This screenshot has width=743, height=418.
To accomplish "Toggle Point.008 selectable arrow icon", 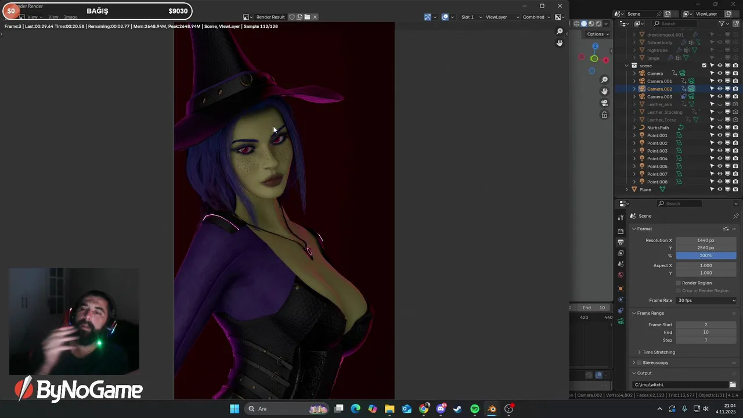I will [x=712, y=182].
